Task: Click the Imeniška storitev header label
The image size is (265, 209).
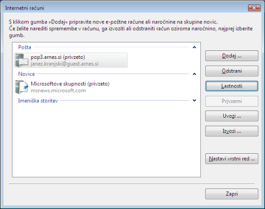Action: click(x=38, y=101)
